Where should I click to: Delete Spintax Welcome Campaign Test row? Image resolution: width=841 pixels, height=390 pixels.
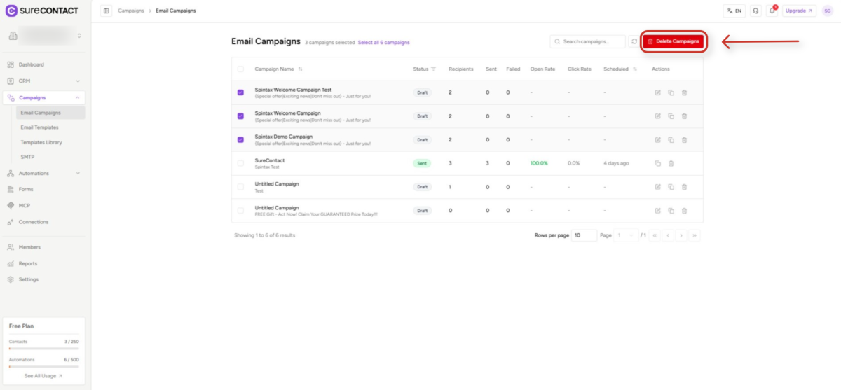pos(684,92)
